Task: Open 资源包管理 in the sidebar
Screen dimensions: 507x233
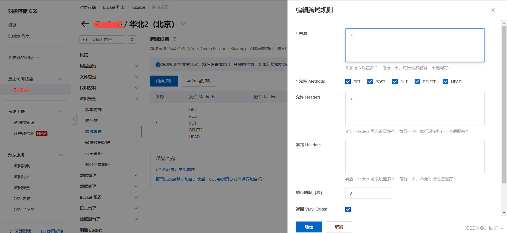Action: pos(24,122)
